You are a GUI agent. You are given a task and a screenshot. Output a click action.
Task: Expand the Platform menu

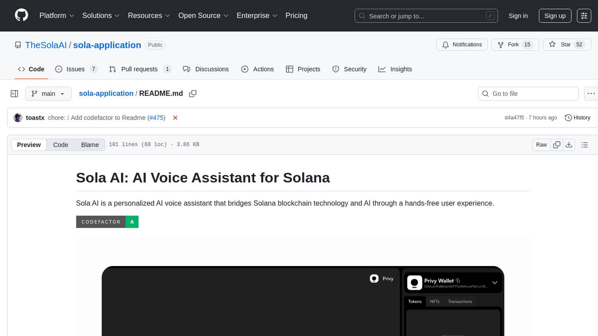(57, 15)
